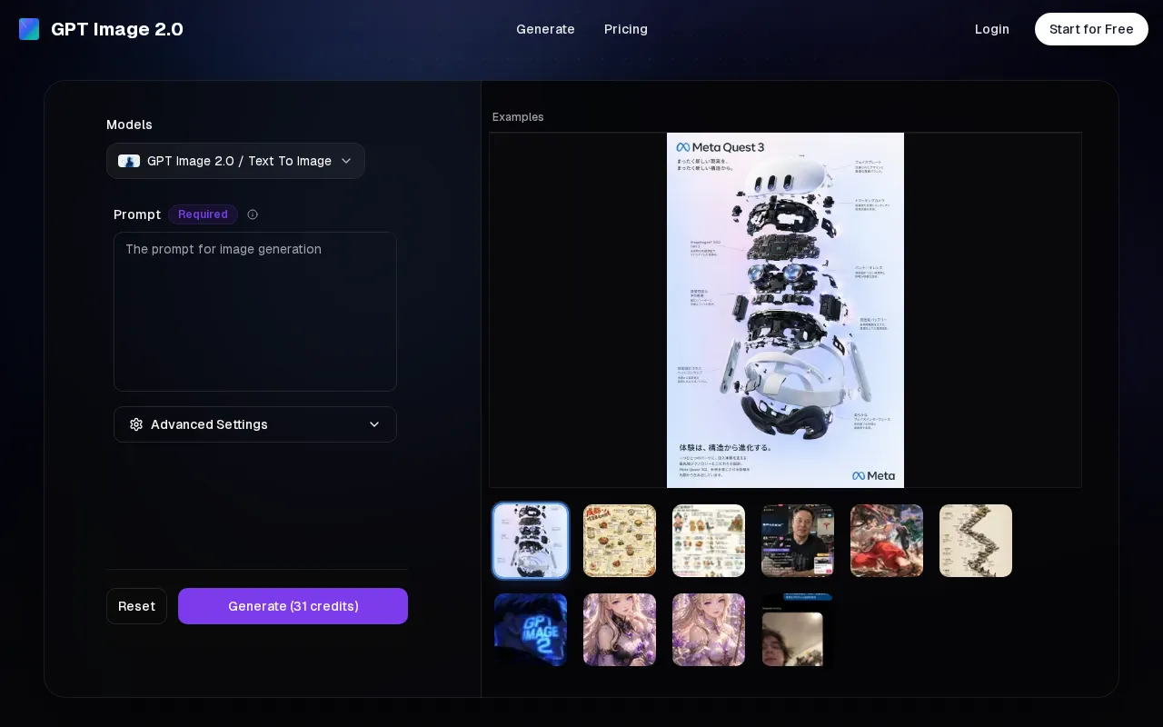Select the blue GPT IMAGE 2 neon thumbnail

[x=531, y=630]
